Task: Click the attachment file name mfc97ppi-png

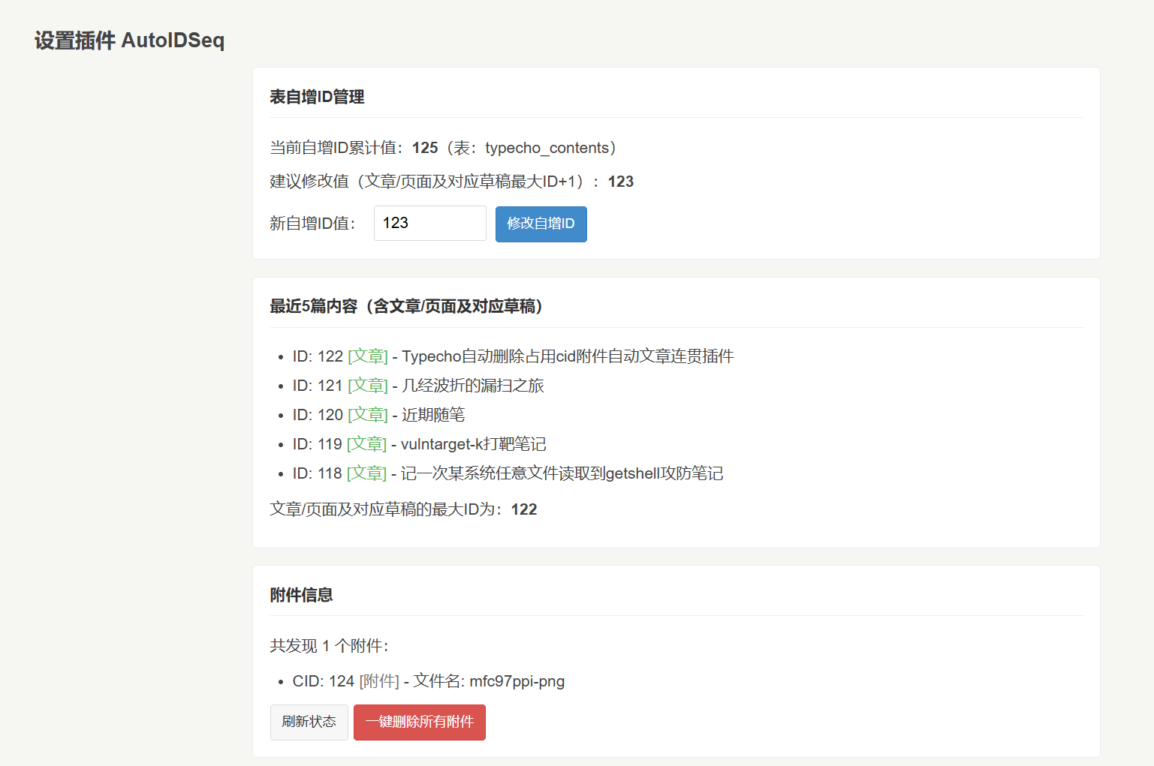Action: [517, 681]
